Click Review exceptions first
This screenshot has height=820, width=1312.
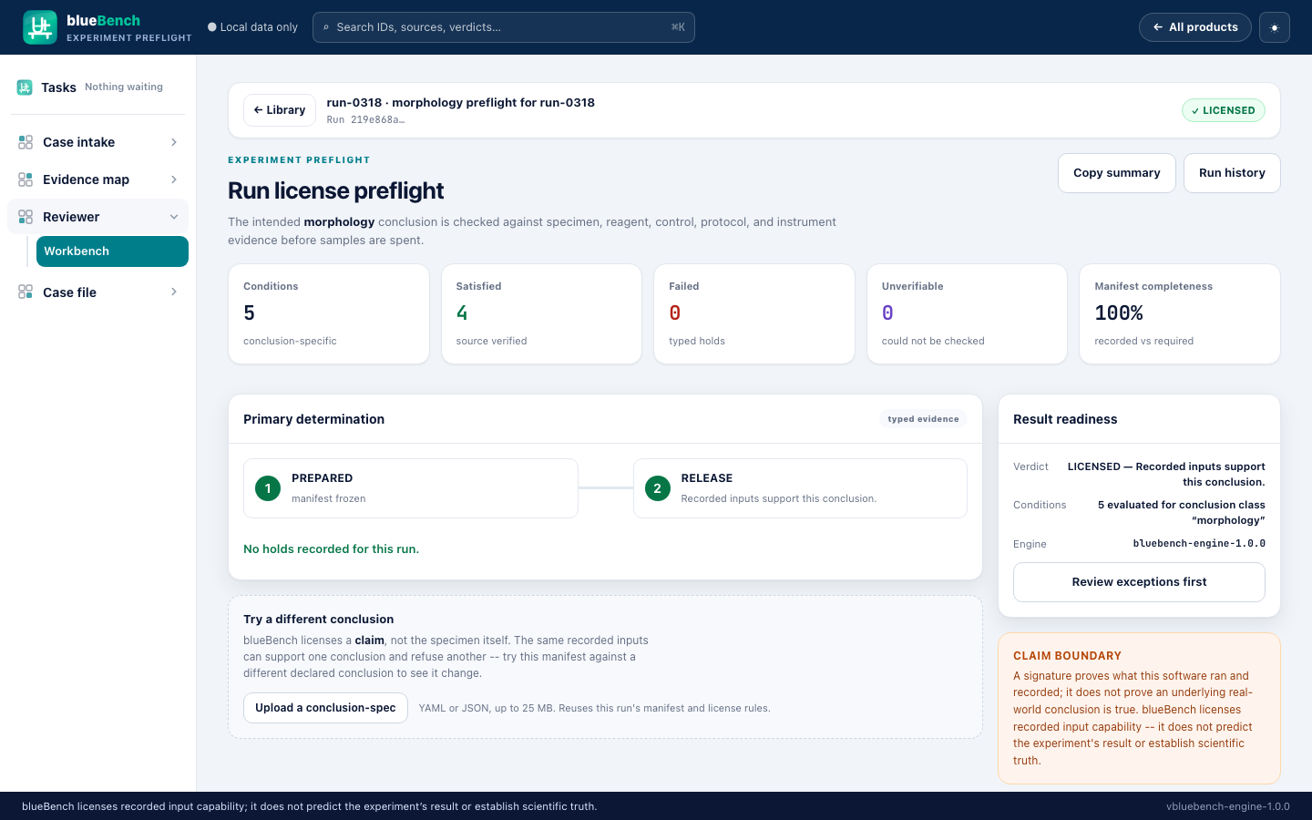click(1139, 582)
